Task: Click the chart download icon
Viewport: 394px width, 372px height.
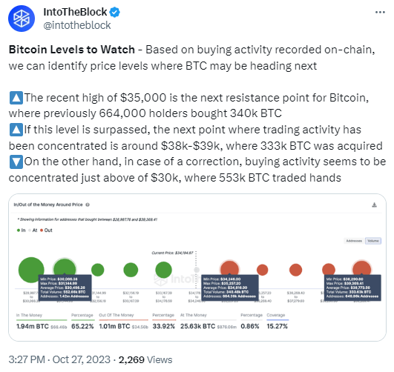Action: 374,205
